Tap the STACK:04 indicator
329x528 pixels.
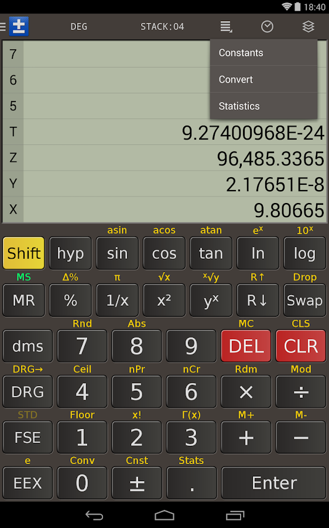[162, 26]
